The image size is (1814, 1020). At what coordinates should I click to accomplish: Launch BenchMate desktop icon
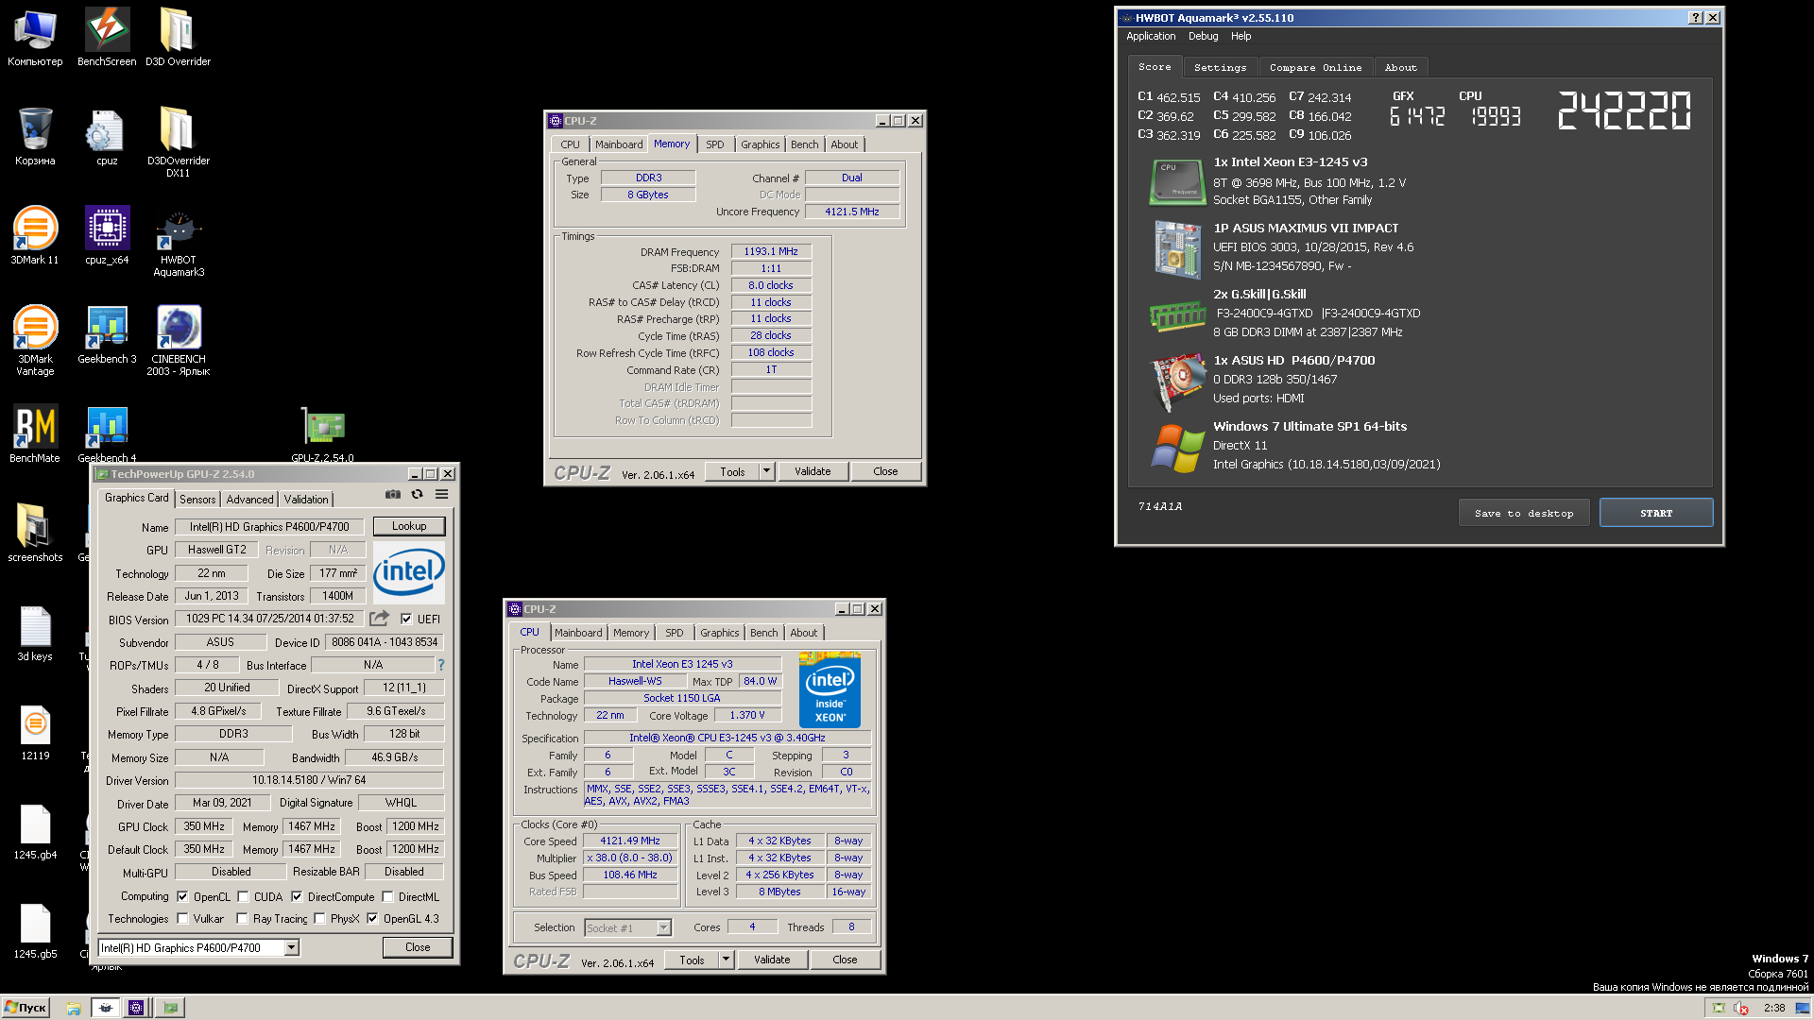click(x=35, y=434)
